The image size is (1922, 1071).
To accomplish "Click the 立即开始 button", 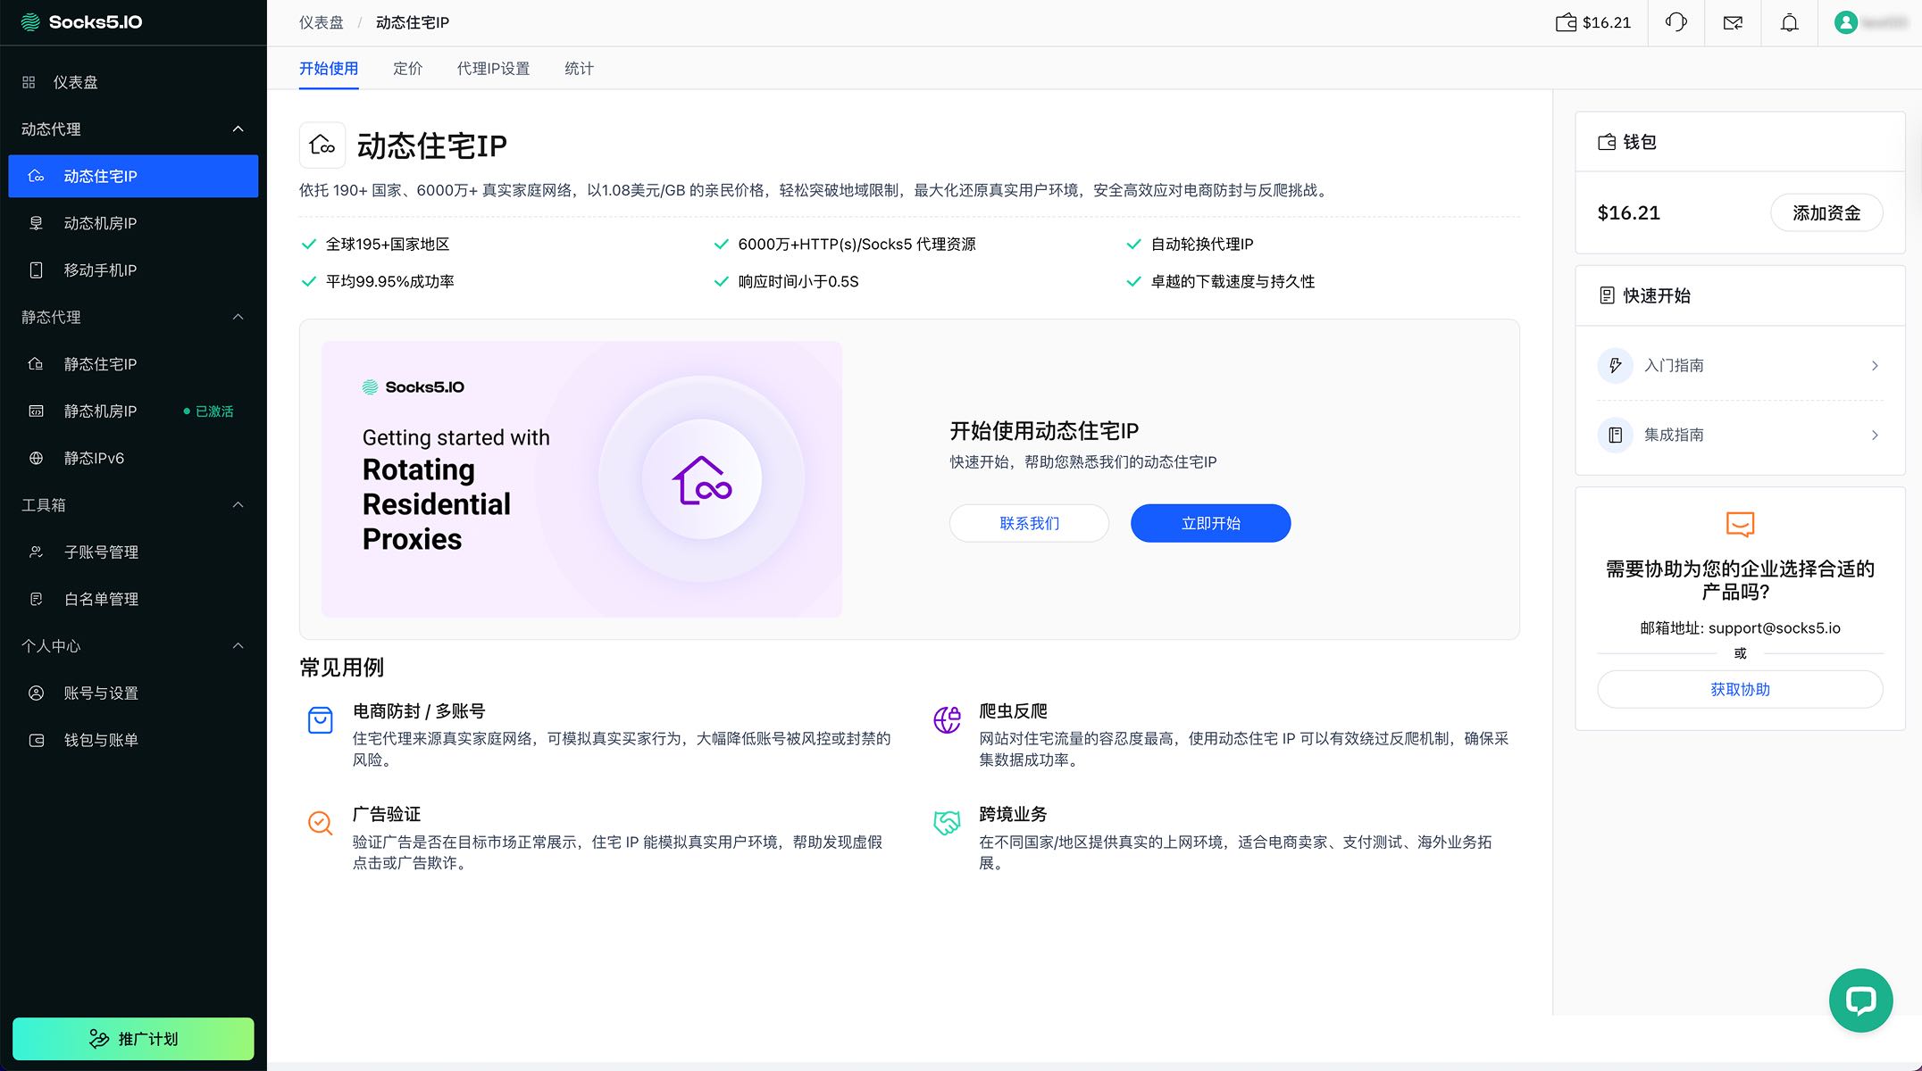I will pyautogui.click(x=1210, y=523).
